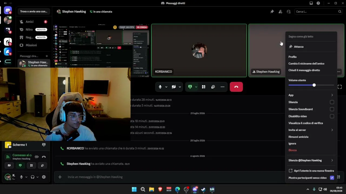Open noise suppression icon beside Connesso
The height and width of the screenshot is (194, 346).
pos(37,157)
